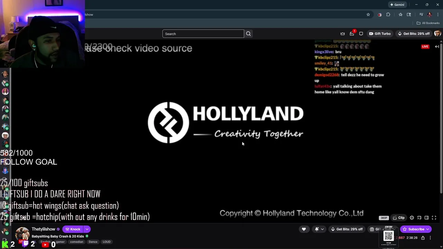This screenshot has width=443, height=249.
Task: Collapse the chat panel arrow
Action: click(x=437, y=46)
